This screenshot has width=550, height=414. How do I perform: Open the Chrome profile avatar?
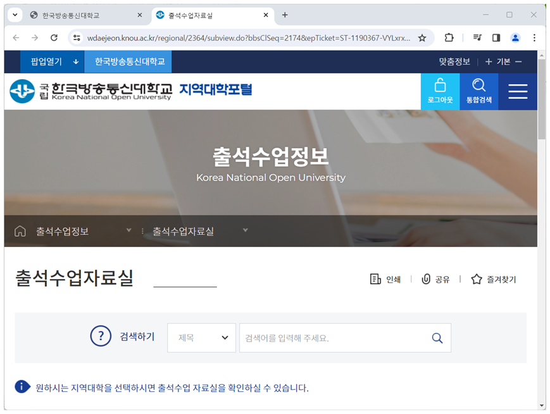[515, 37]
